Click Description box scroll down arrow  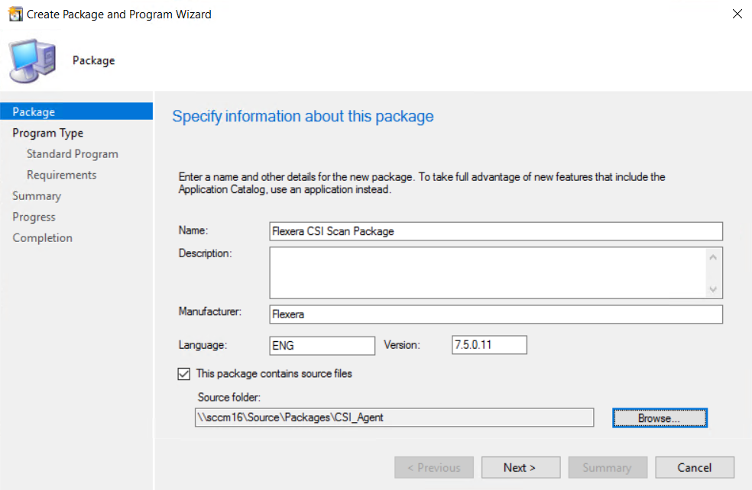pos(713,289)
